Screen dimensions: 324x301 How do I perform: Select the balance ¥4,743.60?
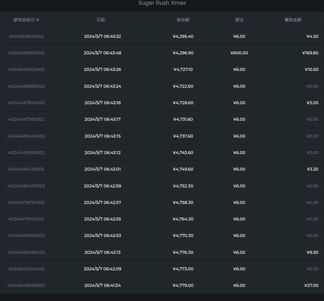click(183, 153)
